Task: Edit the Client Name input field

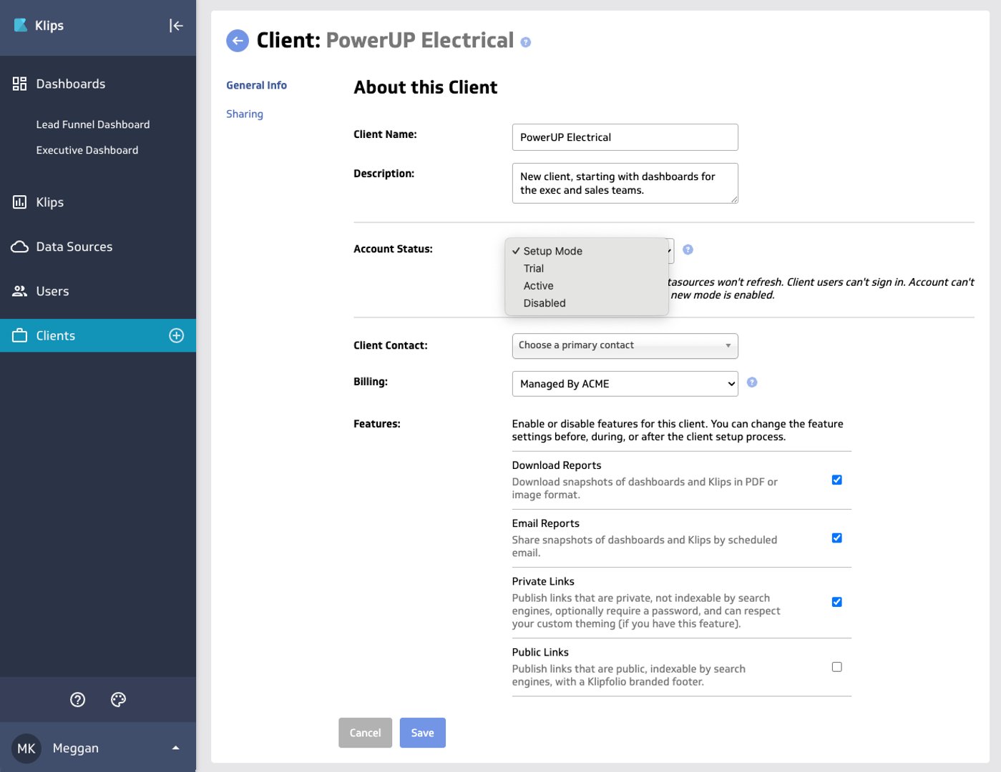Action: (x=624, y=137)
